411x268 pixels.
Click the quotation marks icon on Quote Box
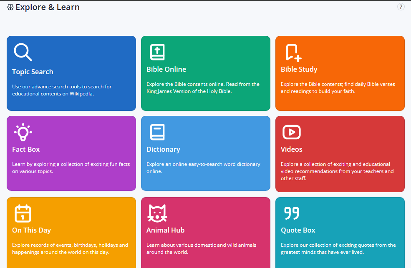point(292,213)
